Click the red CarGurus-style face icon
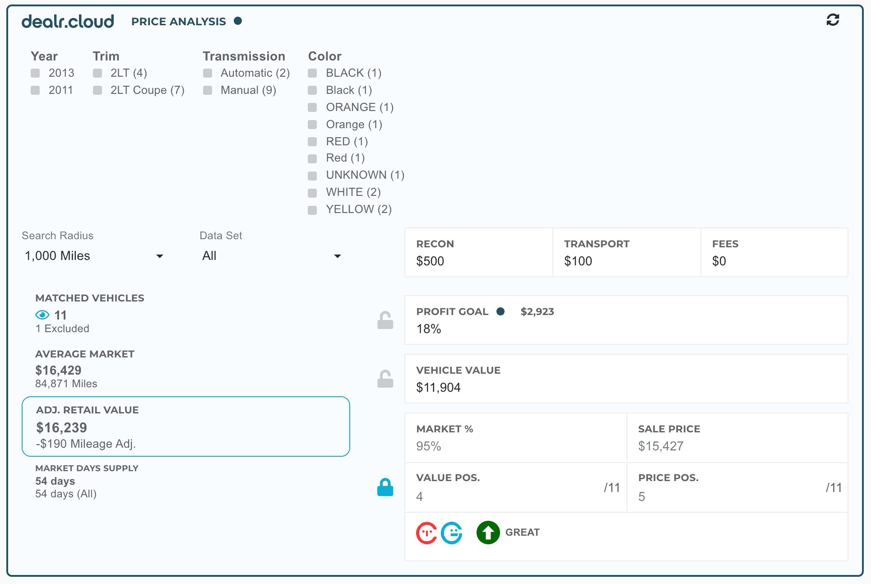The image size is (871, 584). [426, 533]
